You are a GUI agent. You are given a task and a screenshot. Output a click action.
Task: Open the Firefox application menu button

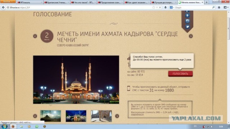[8, 1]
